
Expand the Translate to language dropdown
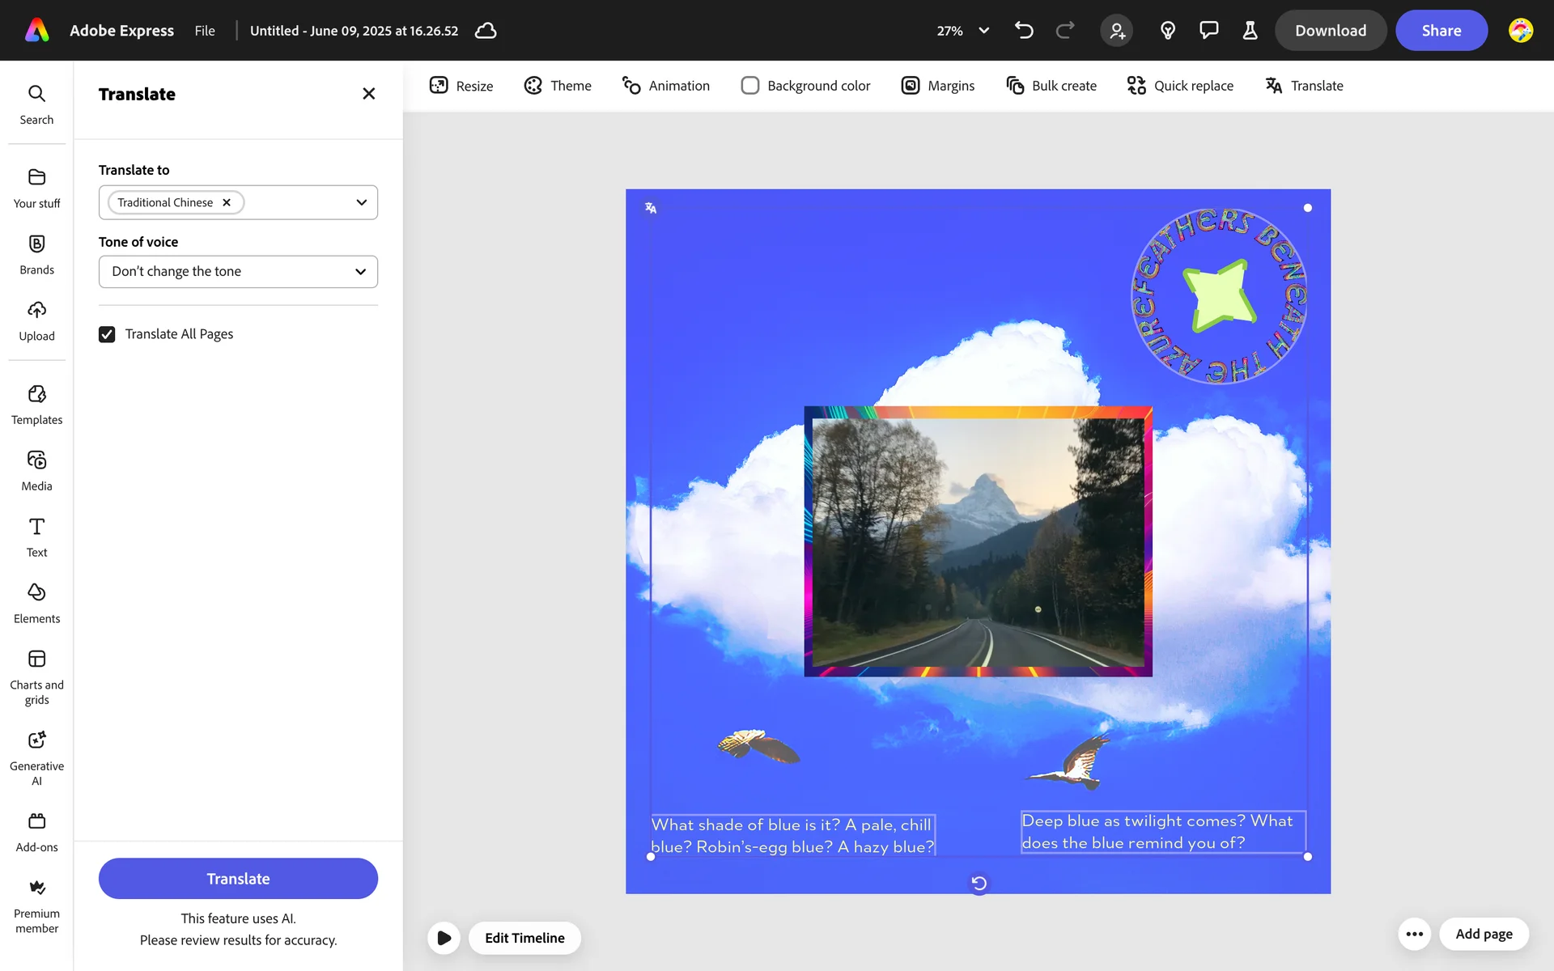361,202
